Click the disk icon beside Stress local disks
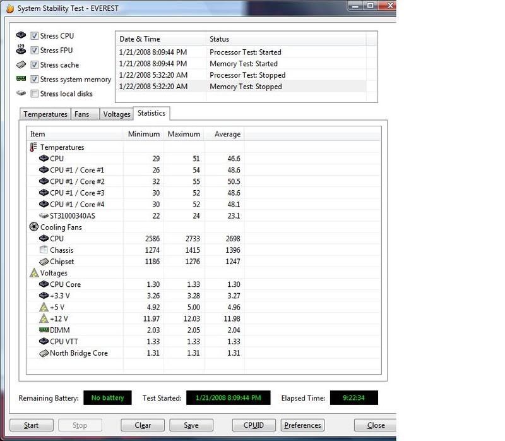The image size is (505, 441). (21, 93)
